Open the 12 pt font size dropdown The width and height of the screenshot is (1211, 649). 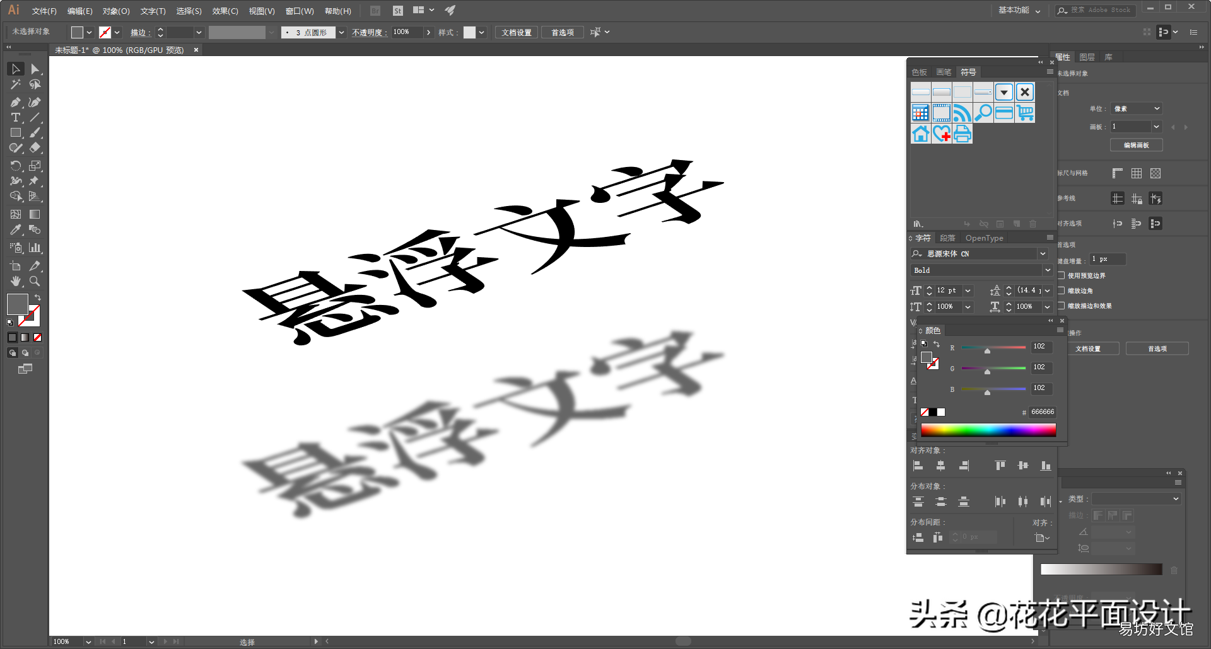(x=968, y=290)
